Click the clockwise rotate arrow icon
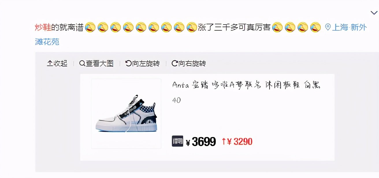379x178 pixels. pyautogui.click(x=174, y=63)
